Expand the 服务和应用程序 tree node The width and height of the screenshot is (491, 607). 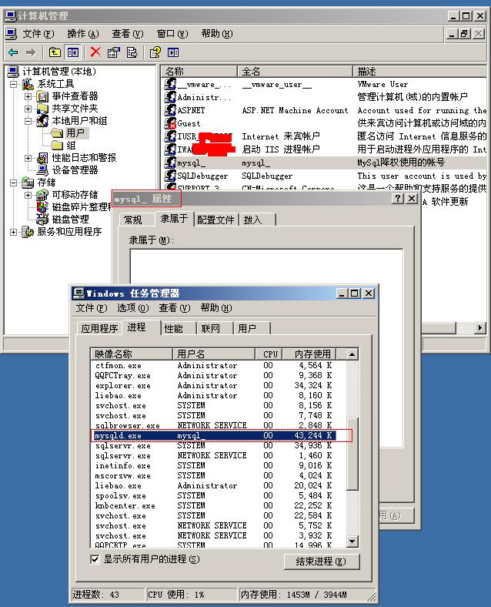click(14, 232)
